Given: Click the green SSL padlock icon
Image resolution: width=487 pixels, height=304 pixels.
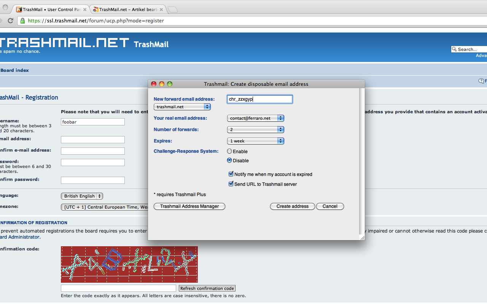Looking at the screenshot, I should pos(23,21).
